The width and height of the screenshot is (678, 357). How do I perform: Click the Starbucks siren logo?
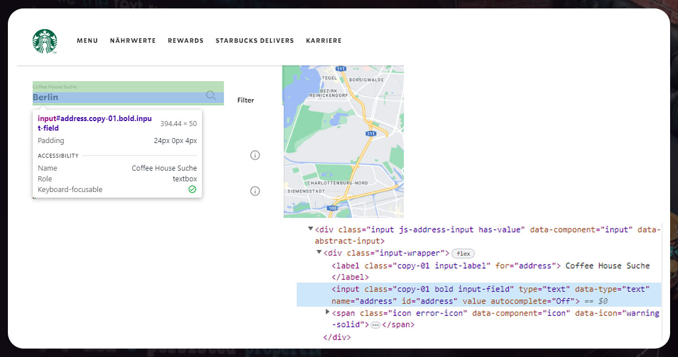point(45,41)
